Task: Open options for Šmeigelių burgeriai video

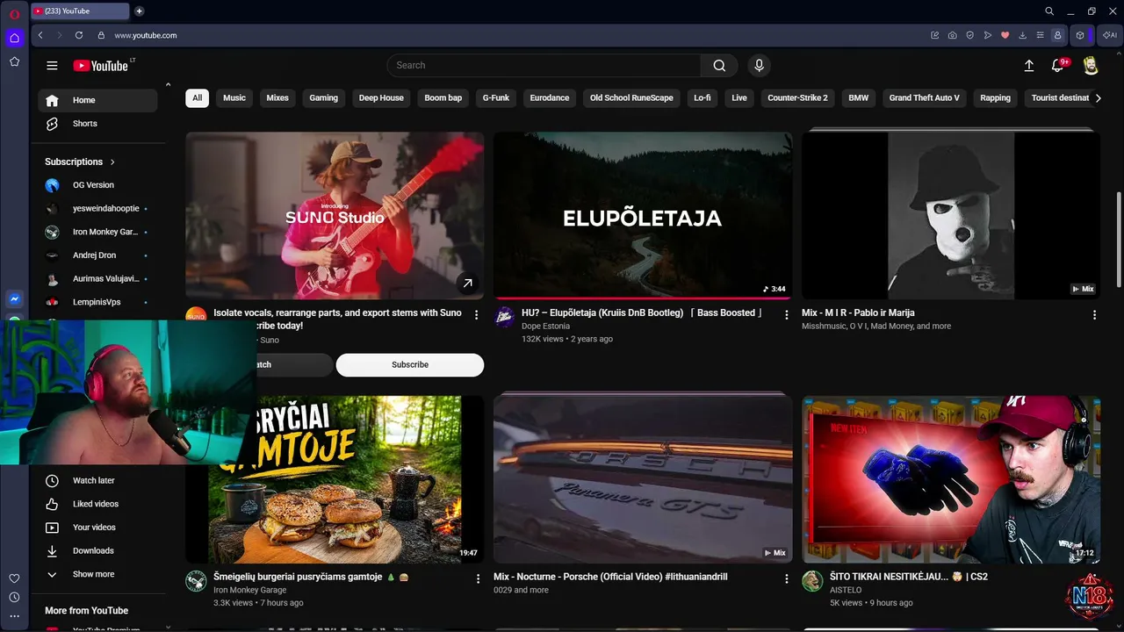Action: [x=478, y=578]
